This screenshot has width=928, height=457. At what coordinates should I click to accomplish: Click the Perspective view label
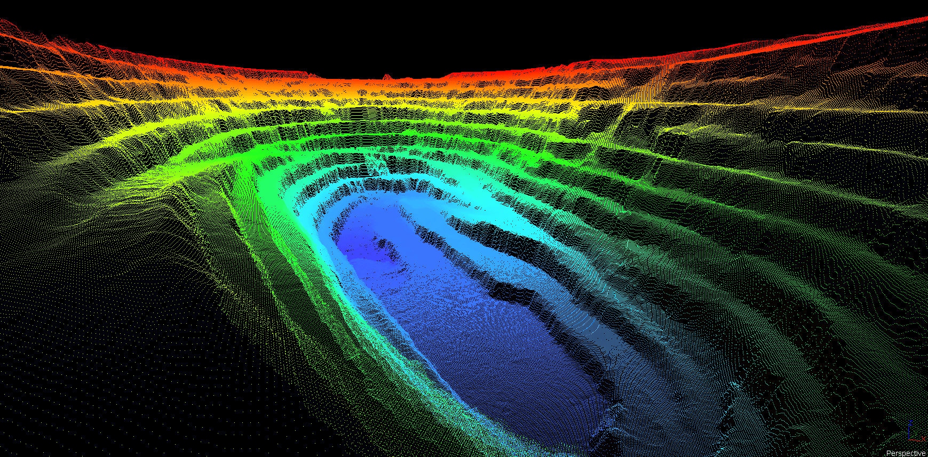point(906,453)
